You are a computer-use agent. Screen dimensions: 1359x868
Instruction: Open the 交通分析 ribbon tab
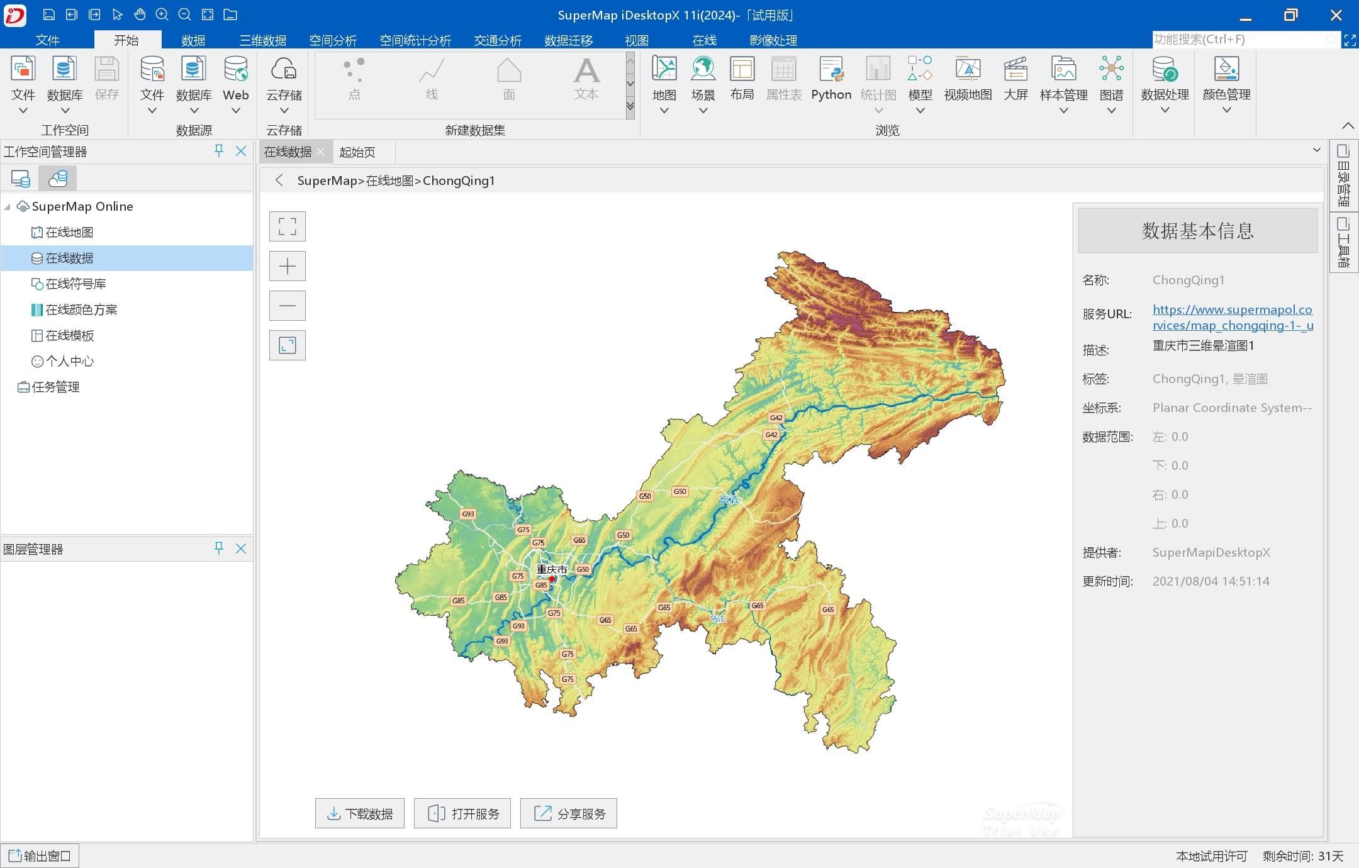[498, 40]
